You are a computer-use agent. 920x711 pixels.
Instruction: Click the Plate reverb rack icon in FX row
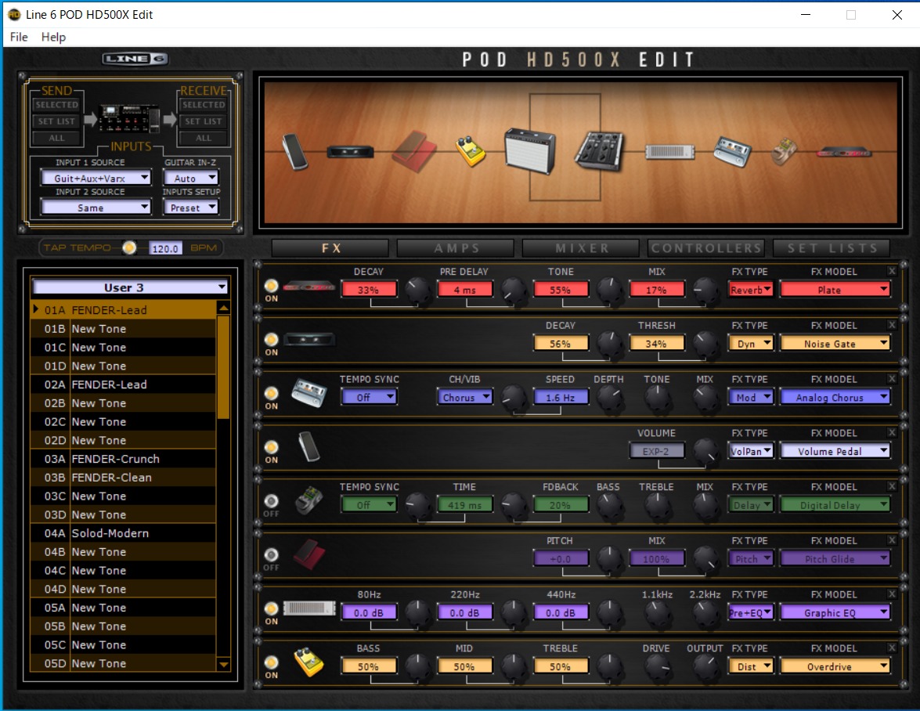click(309, 287)
